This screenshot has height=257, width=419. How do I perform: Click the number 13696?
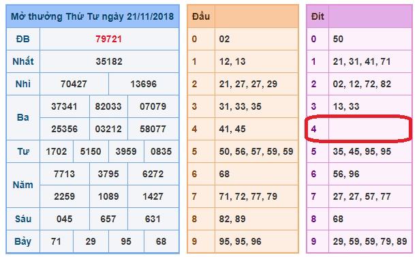(x=144, y=84)
